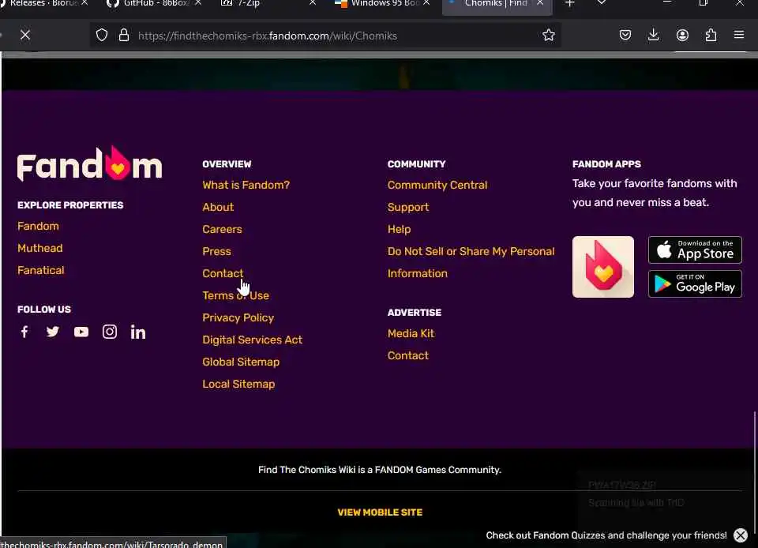The height and width of the screenshot is (548, 758).
Task: Open the Privacy Policy link
Action: pyautogui.click(x=238, y=318)
